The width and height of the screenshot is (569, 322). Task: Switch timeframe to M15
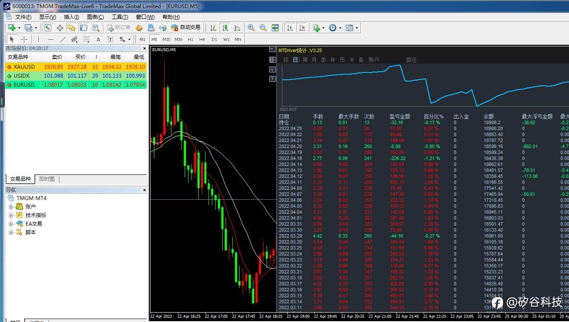coord(166,39)
